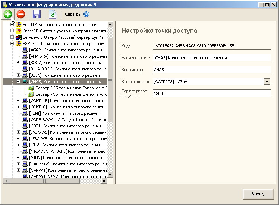279x205 pixels.
Task: Collapse the V8Maket.dll tree node
Action: point(12,44)
